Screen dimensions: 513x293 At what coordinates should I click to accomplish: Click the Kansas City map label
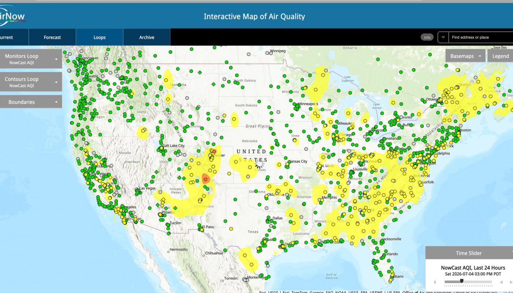tap(298, 162)
